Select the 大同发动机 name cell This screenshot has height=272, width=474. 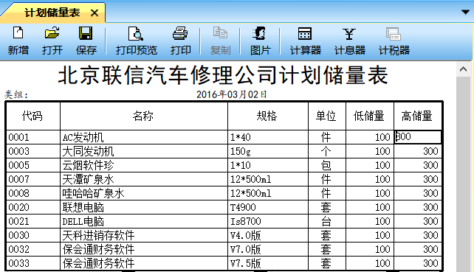click(143, 151)
